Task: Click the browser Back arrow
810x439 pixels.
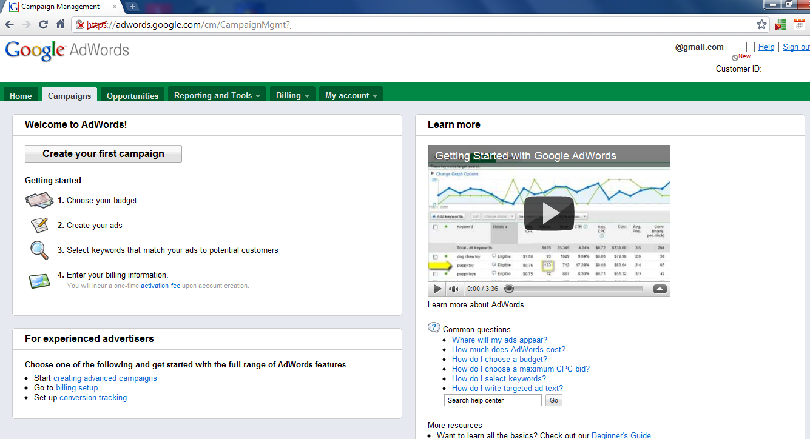Action: point(10,25)
